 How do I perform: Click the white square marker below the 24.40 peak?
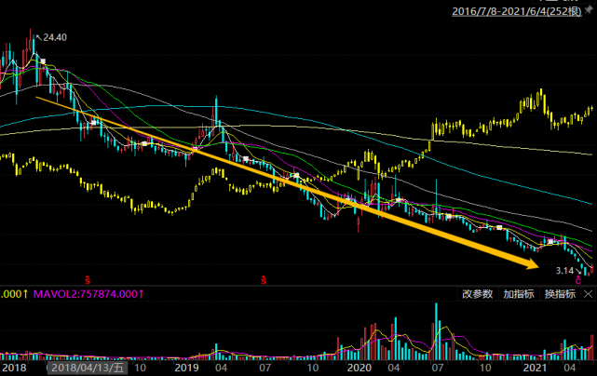click(x=43, y=61)
